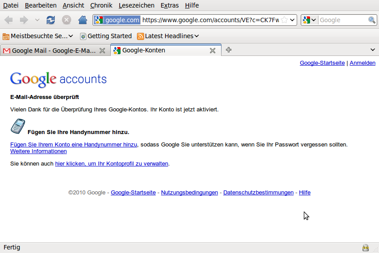This screenshot has width=379, height=253.
Task: Close the Google Mail tab
Action: (x=102, y=51)
